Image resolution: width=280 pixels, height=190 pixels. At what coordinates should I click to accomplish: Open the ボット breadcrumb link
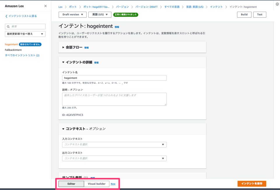tap(73, 7)
